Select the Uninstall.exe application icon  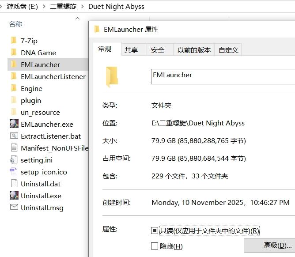pos(14,196)
